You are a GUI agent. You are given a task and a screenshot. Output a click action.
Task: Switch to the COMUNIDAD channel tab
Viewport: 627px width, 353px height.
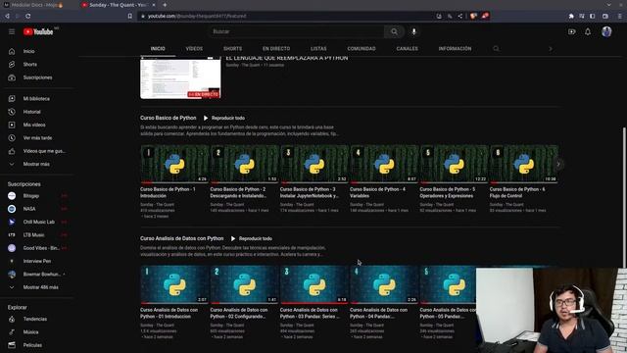pos(362,48)
